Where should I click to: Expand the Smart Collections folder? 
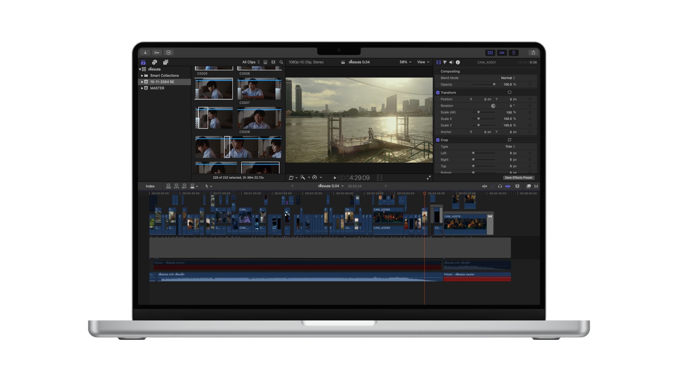(142, 75)
